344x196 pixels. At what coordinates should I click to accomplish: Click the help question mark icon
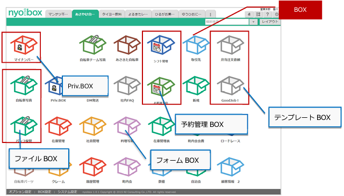[x=267, y=14]
